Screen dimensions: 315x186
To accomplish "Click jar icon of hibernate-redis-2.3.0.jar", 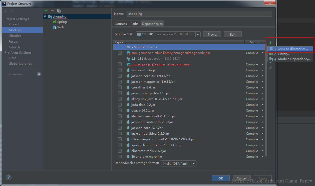I will point(128,151).
